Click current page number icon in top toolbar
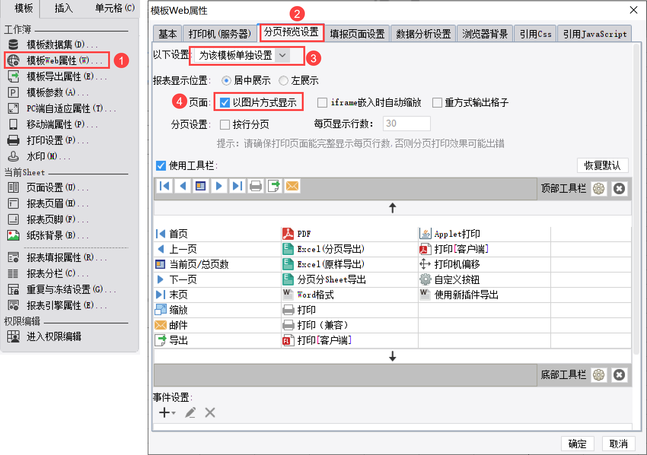Image resolution: width=647 pixels, height=455 pixels. 201,186
